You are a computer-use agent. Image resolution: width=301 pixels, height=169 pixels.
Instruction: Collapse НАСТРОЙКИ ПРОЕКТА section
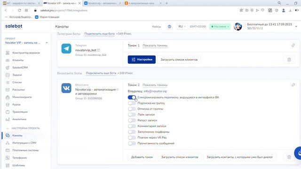pyautogui.click(x=23, y=128)
